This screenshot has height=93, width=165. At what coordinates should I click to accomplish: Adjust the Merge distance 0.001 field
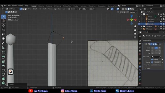point(157,62)
